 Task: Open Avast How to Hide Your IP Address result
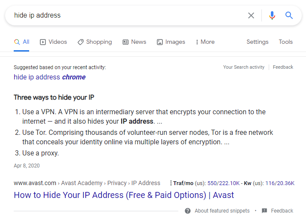(124, 195)
